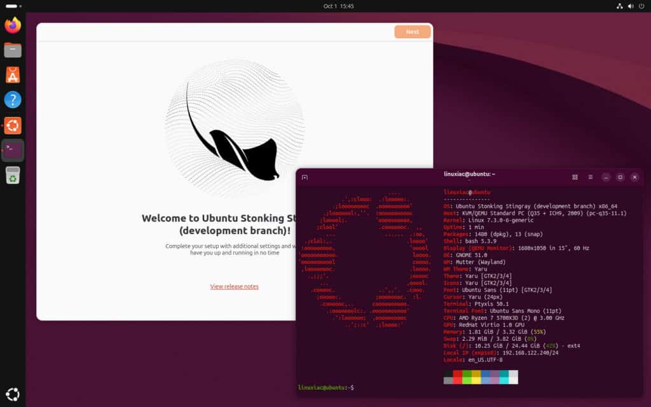Close the terminal window
Screen dimensions: 651x407
point(635,177)
